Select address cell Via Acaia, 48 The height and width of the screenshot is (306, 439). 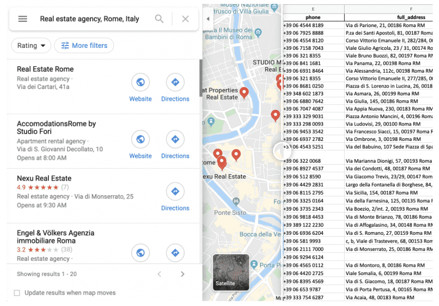388,298
